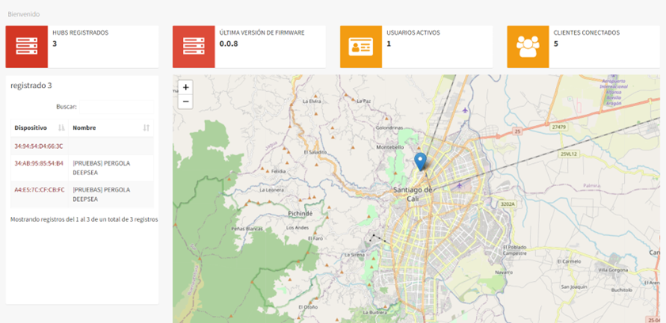Image resolution: width=666 pixels, height=323 pixels.
Task: Sort table by Nombre column header
Action: [x=84, y=127]
